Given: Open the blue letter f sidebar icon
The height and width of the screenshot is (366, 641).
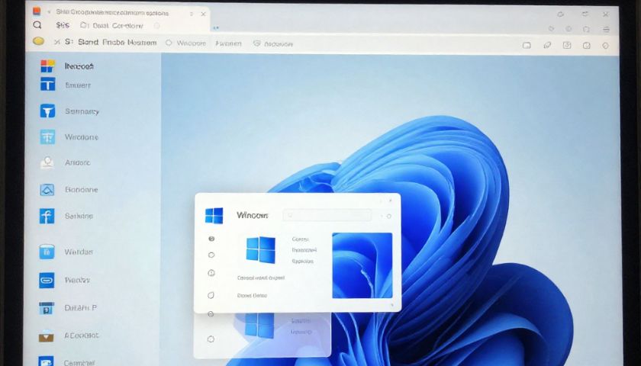Looking at the screenshot, I should coord(47,216).
